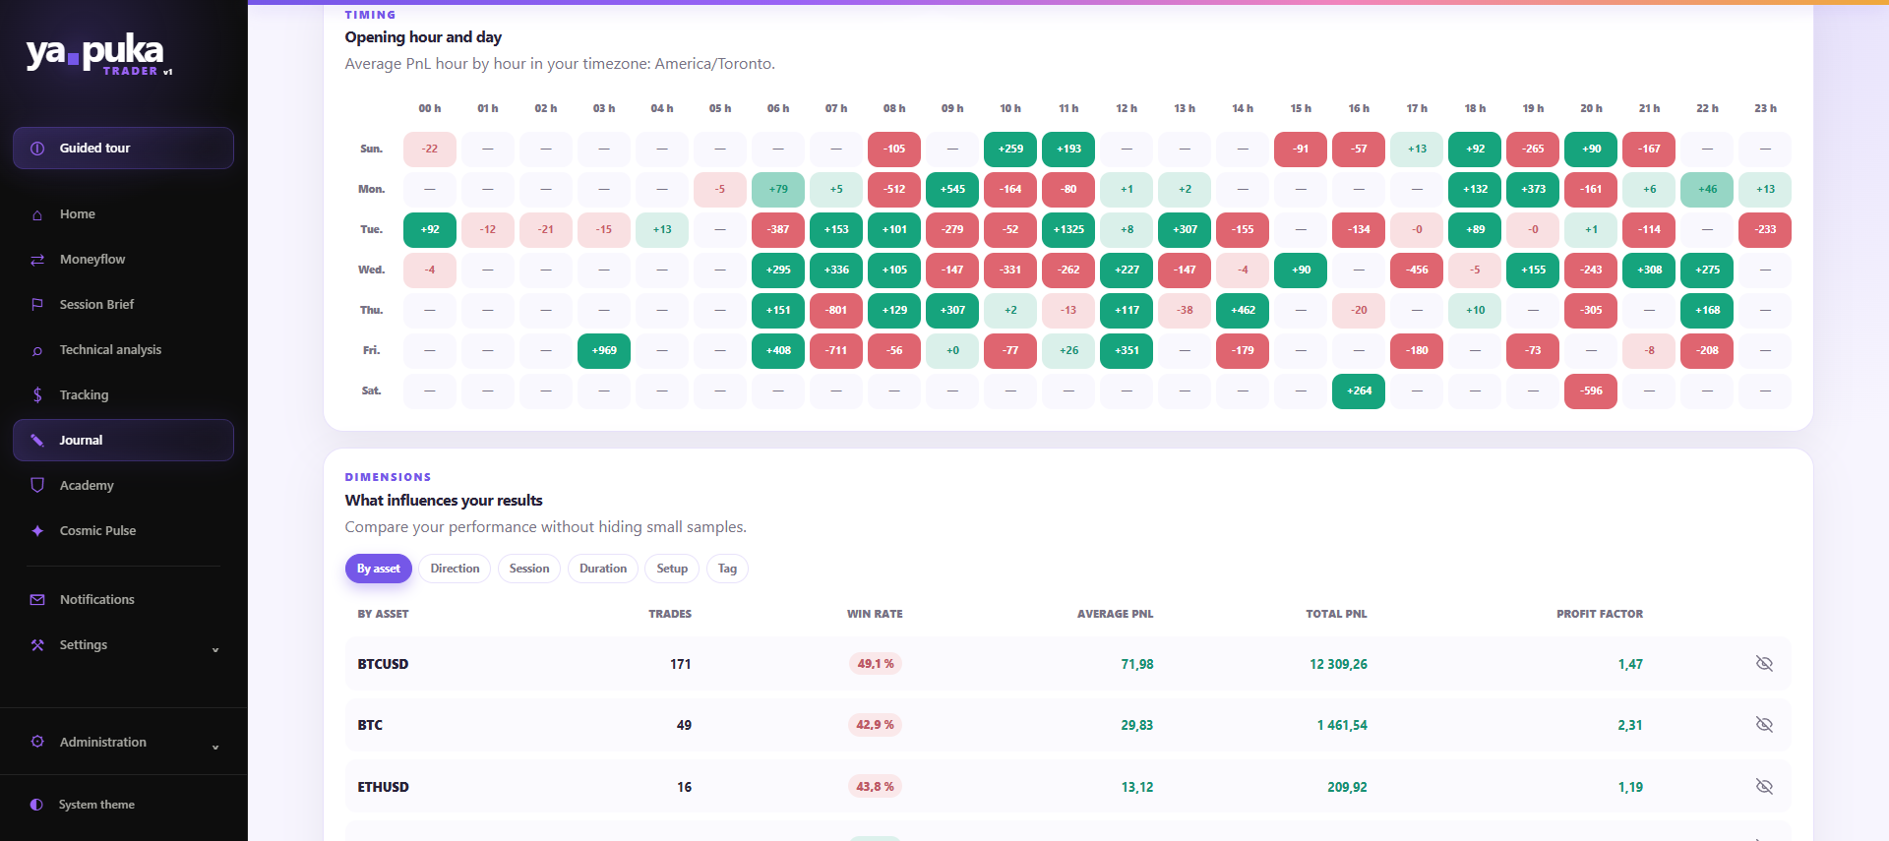Expand the Settings submenu chevron
The image size is (1889, 841).
(x=215, y=649)
